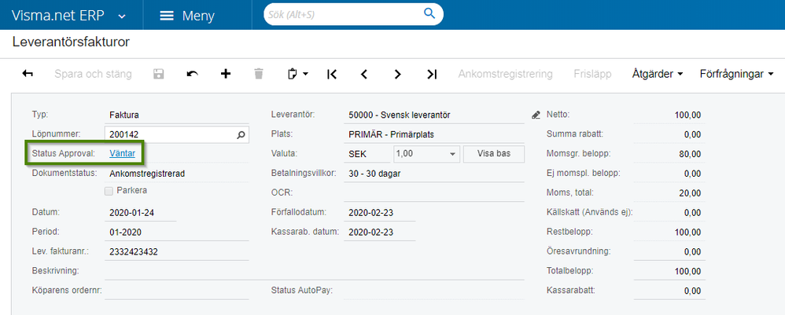The width and height of the screenshot is (785, 315).
Task: Click the back arrow toolbar icon
Action: click(x=28, y=74)
